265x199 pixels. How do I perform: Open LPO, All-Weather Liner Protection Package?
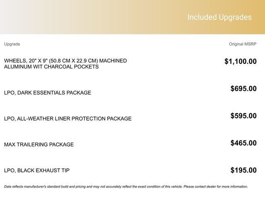[68, 119]
